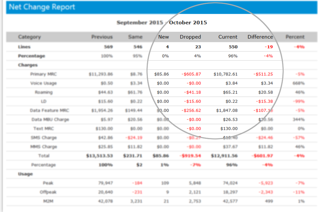Click Offpeak difference value -2,343
Image resolution: width=318 pixels, height=212 pixels.
(266, 192)
